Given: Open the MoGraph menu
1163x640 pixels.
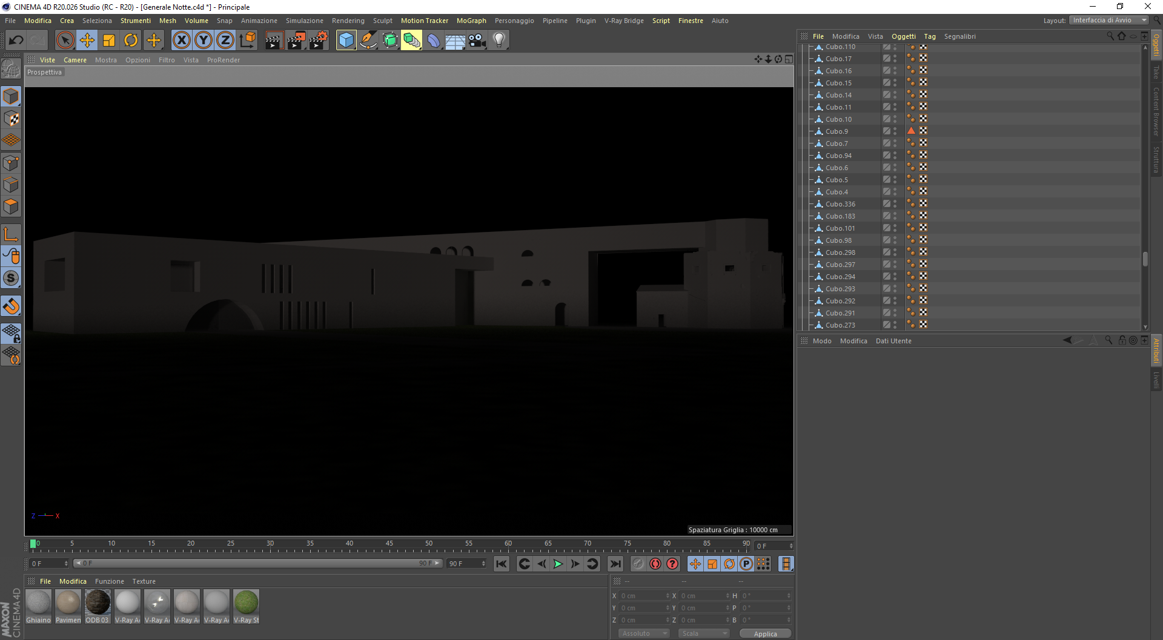Looking at the screenshot, I should pyautogui.click(x=471, y=21).
